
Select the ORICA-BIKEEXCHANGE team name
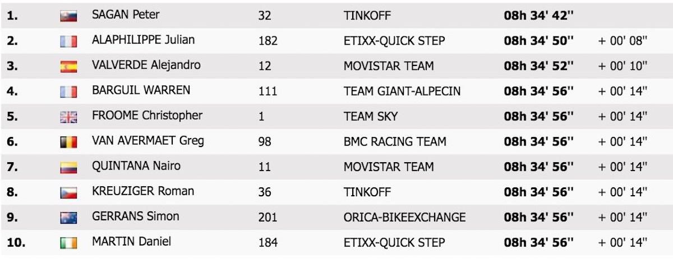click(404, 217)
